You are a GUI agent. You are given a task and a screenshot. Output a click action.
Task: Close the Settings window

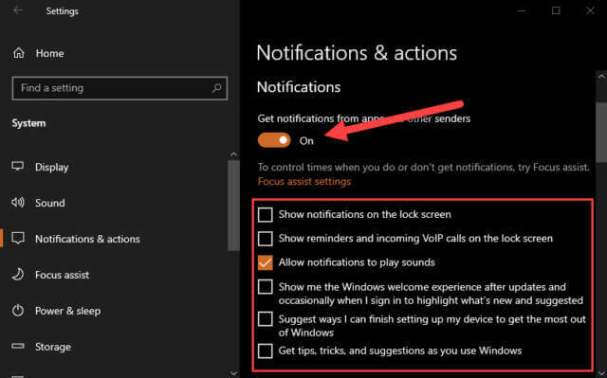[590, 10]
